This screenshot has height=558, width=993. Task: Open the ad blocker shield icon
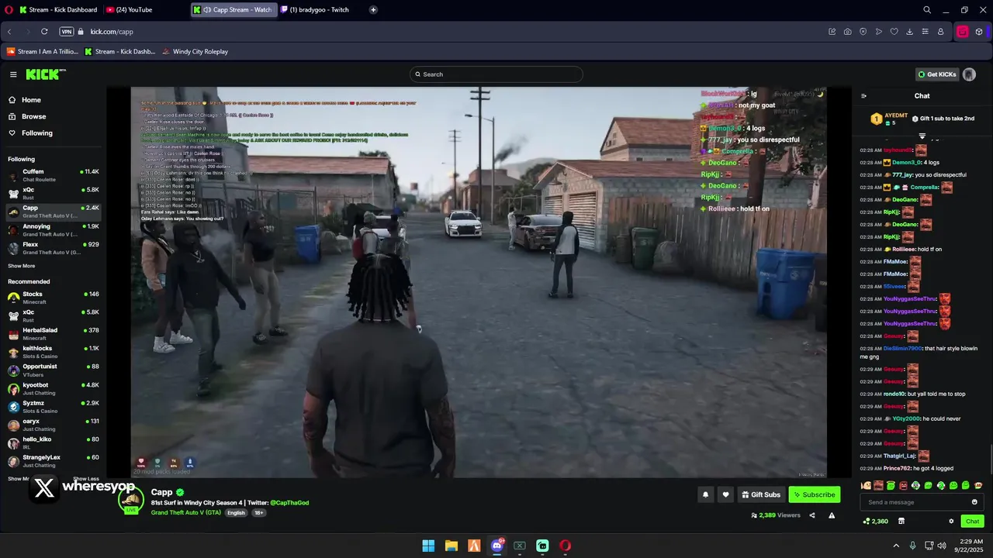(x=863, y=32)
